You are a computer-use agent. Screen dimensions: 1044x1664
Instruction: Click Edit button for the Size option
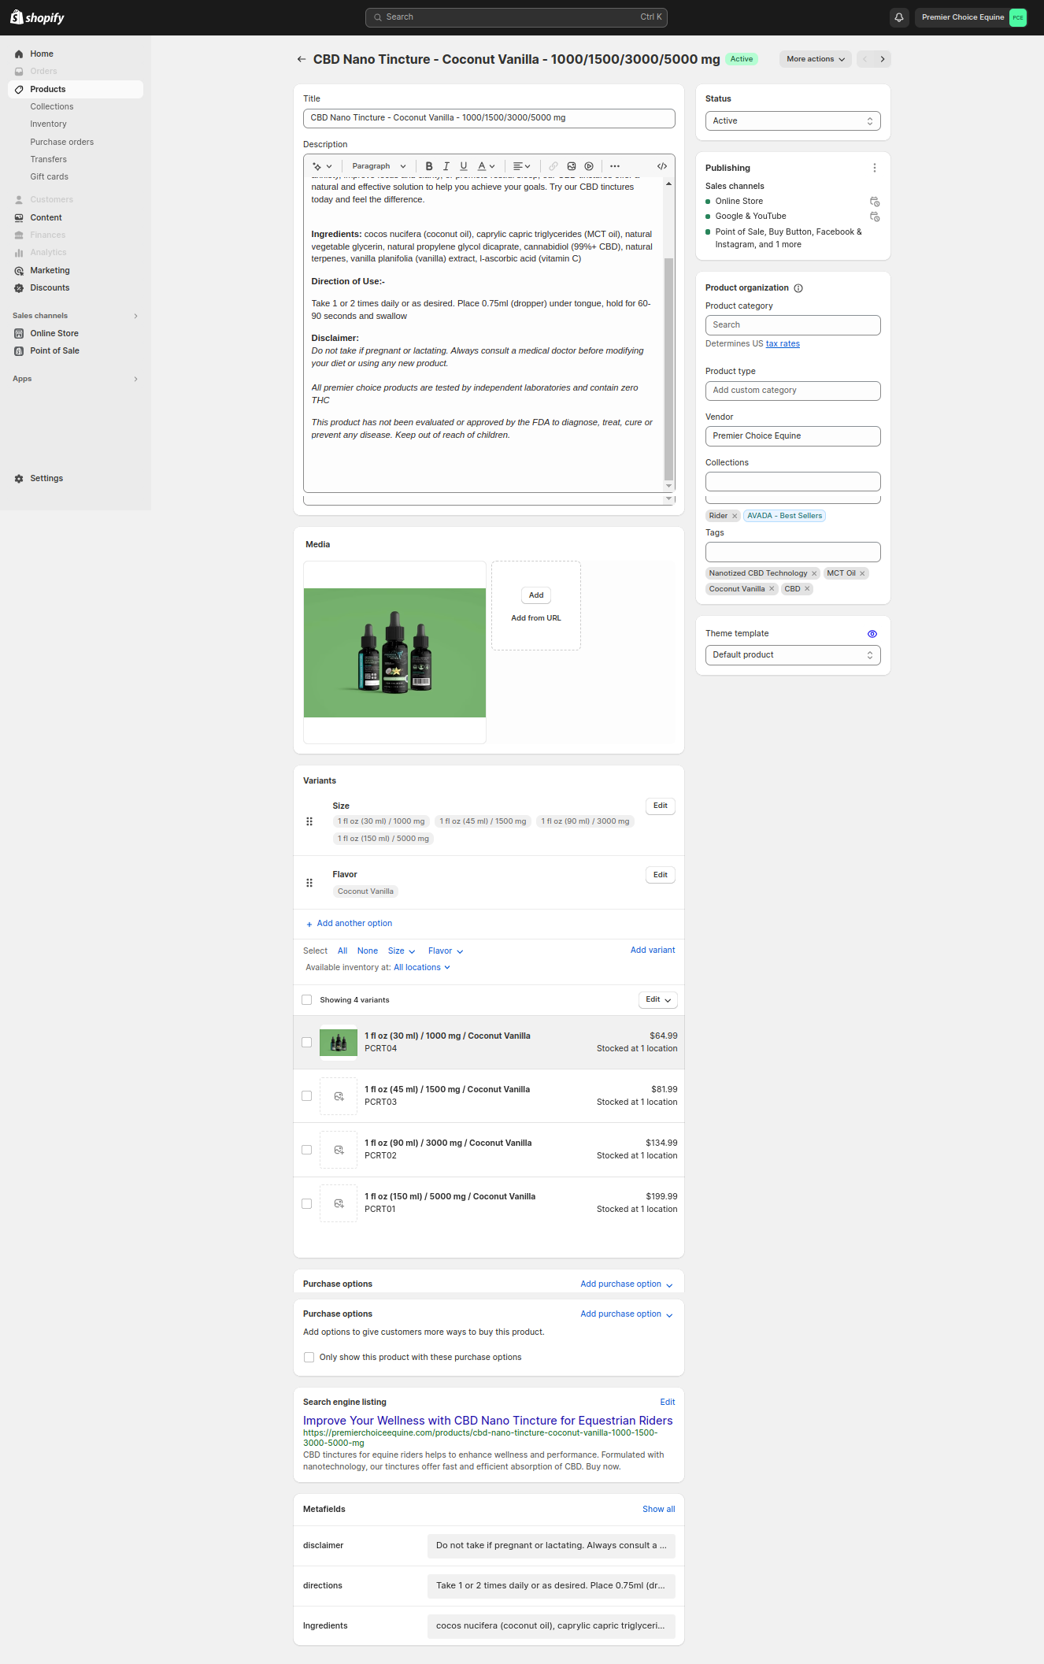660,806
